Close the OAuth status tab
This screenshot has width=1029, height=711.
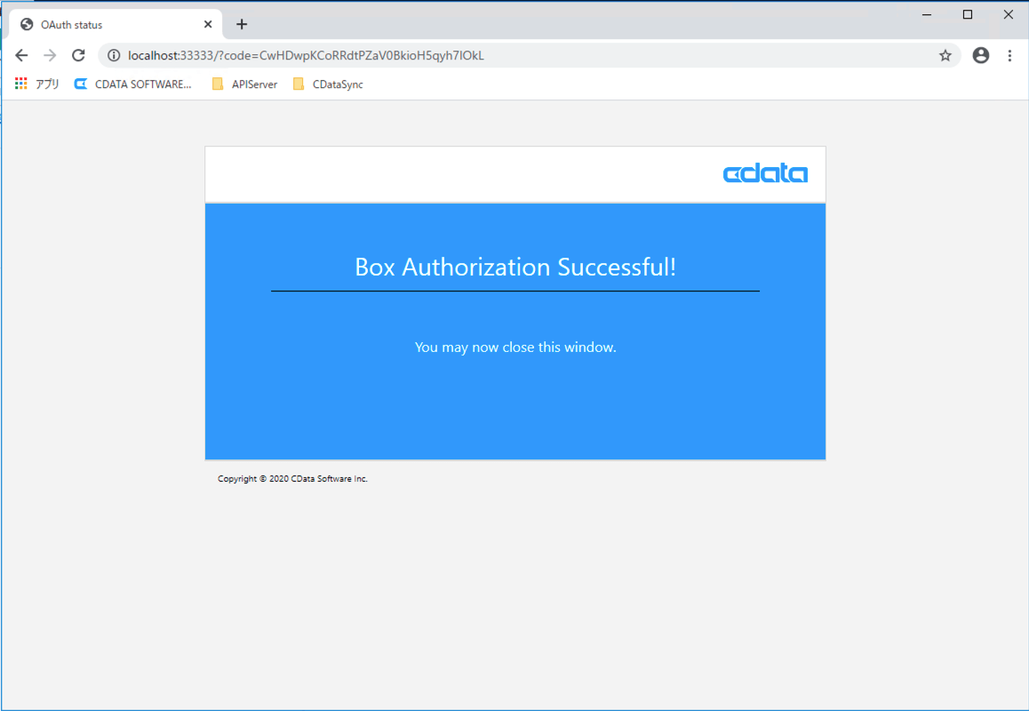coord(207,24)
